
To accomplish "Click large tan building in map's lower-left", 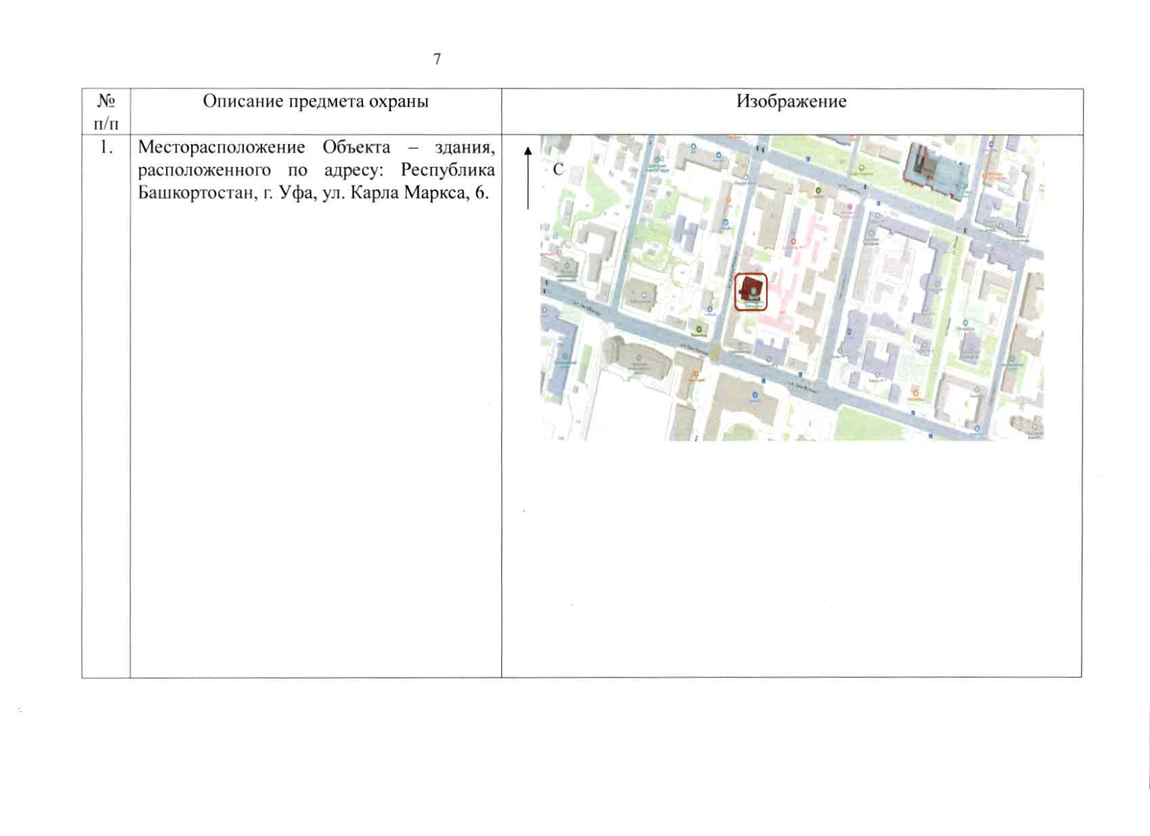I will click(x=636, y=357).
